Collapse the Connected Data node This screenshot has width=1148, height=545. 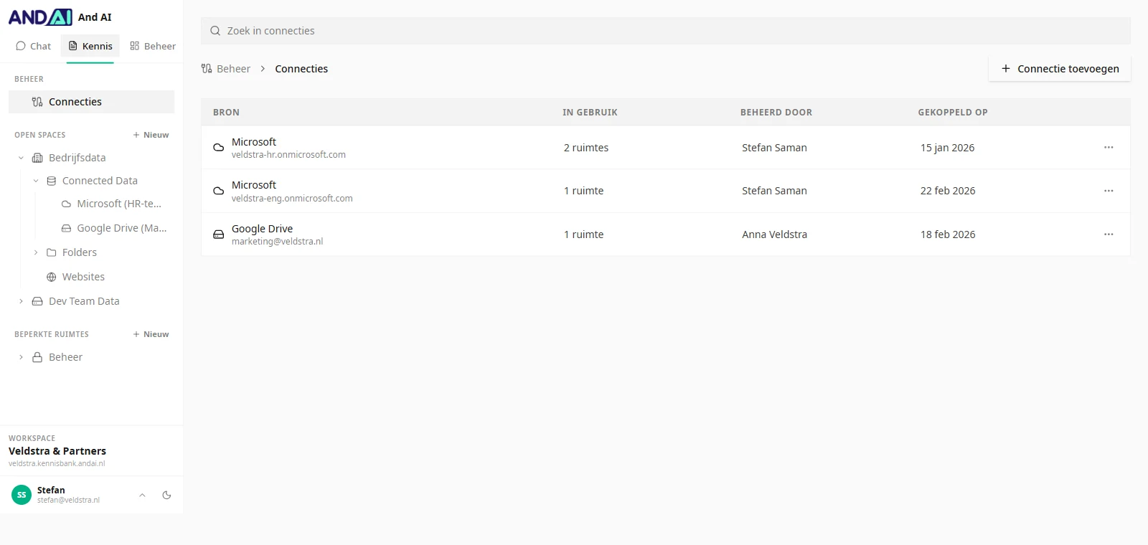tap(36, 181)
